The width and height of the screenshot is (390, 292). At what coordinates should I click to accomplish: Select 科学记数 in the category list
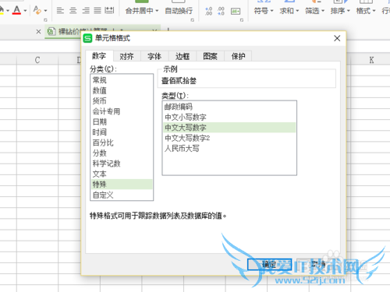(x=122, y=164)
